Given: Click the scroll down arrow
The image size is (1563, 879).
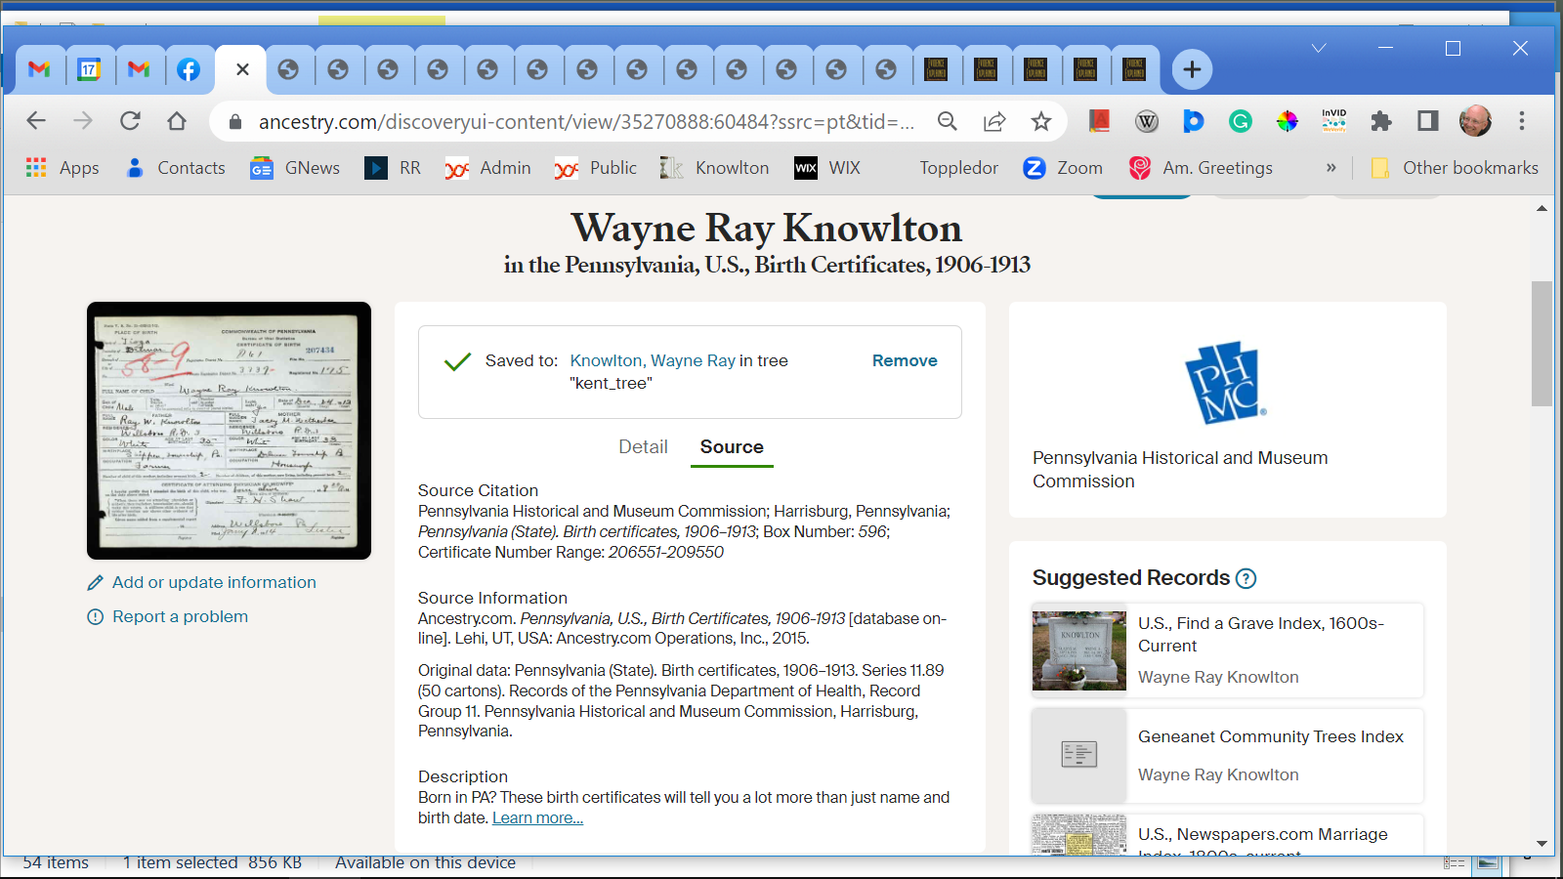Looking at the screenshot, I should point(1542,843).
